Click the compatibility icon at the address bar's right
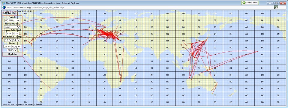Screen dimensions: 288x108 tap(276, 7)
